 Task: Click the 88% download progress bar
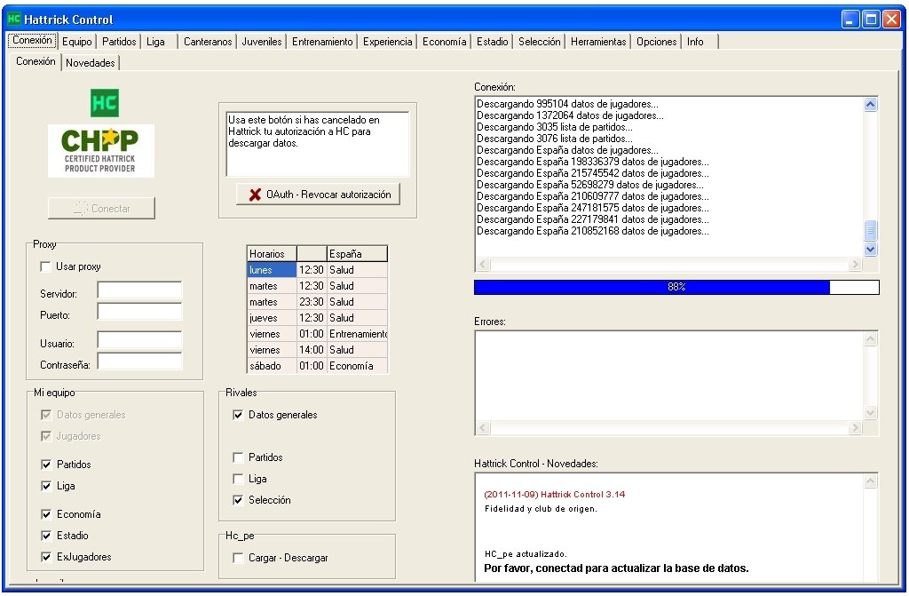click(676, 287)
